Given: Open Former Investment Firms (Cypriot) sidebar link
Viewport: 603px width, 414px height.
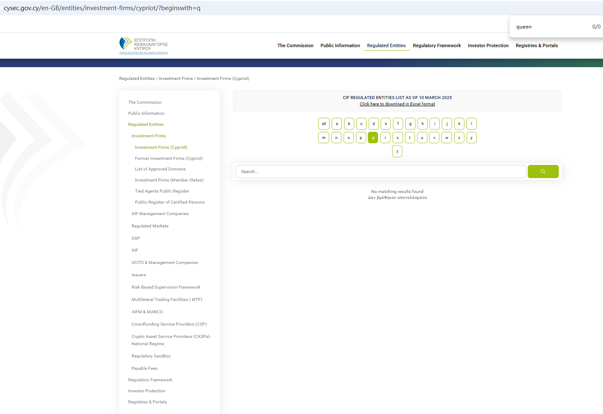Looking at the screenshot, I should tap(168, 158).
